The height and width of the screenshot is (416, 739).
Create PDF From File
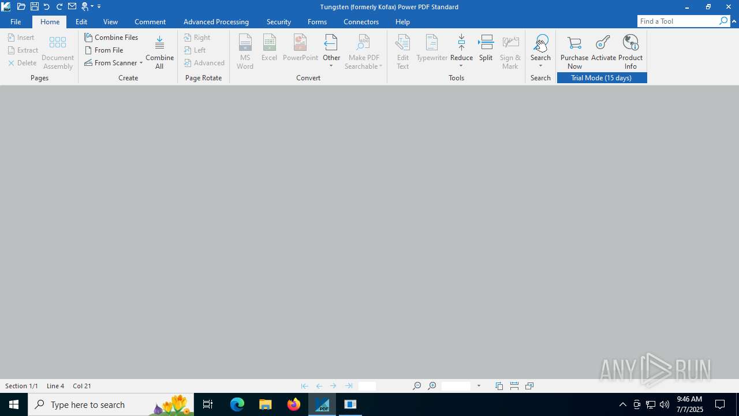pos(104,50)
